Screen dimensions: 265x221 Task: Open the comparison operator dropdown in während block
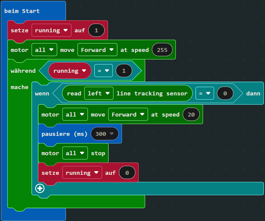coord(103,70)
